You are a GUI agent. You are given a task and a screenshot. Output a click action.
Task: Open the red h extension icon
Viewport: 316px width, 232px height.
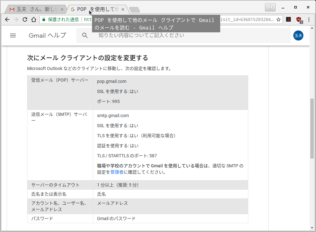(x=288, y=19)
